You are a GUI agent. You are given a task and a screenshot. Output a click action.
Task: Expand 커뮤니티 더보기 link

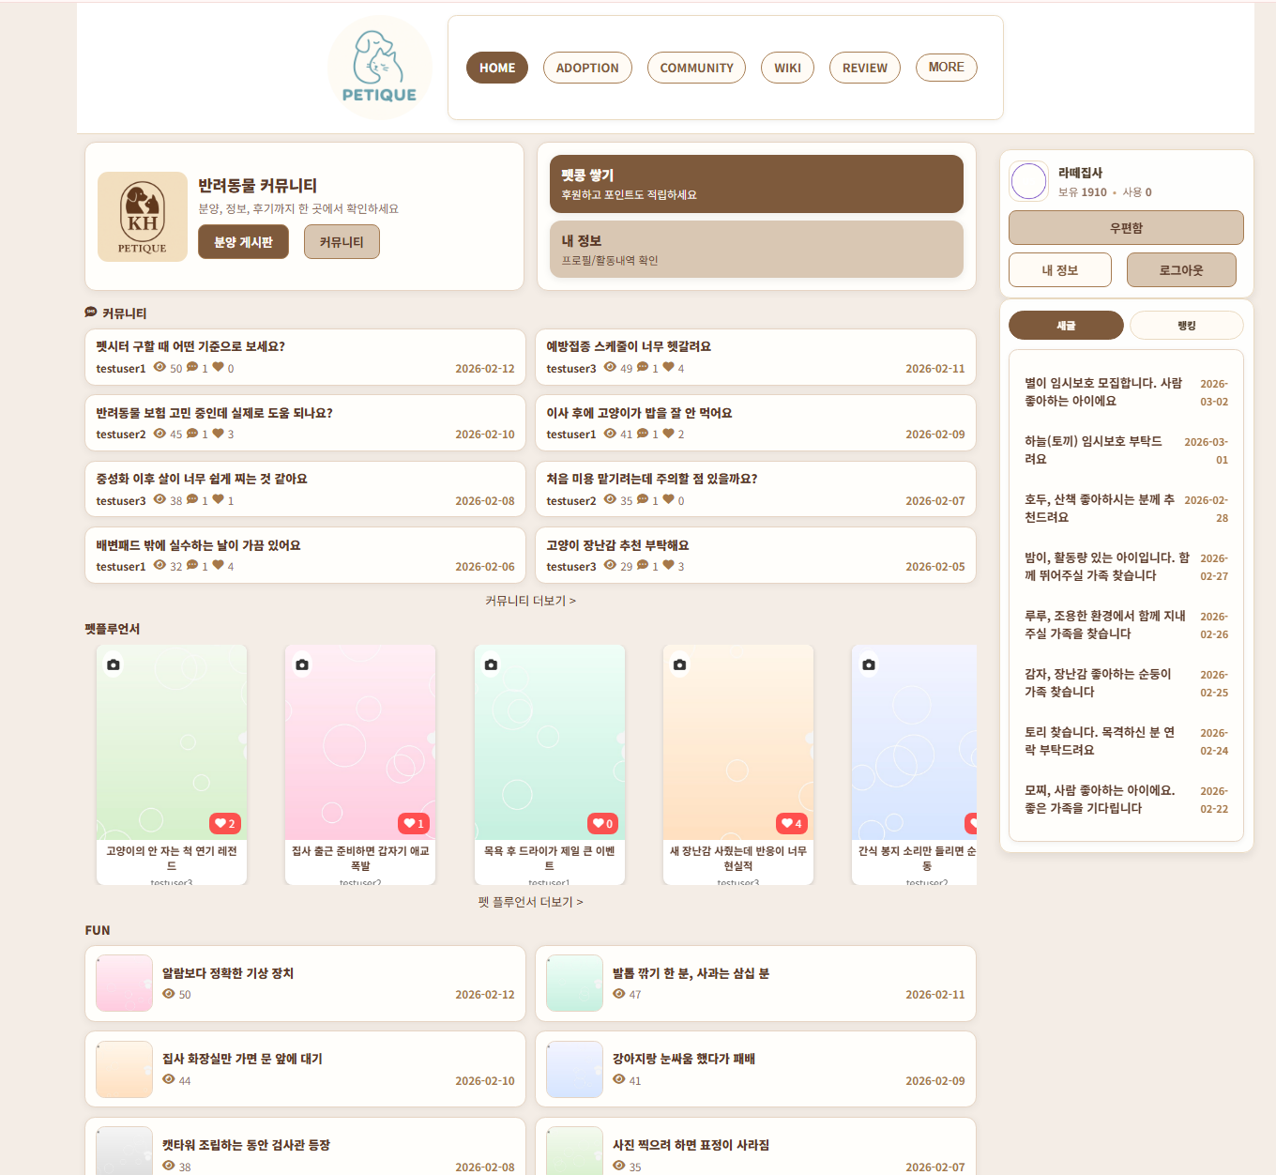(530, 601)
